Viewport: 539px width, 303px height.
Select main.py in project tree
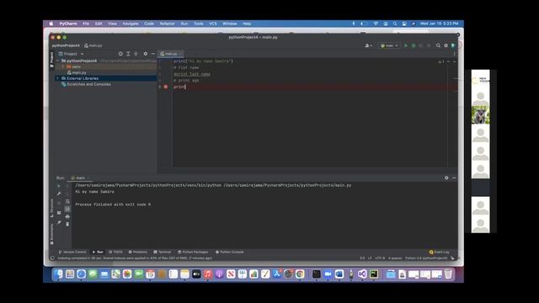(x=77, y=72)
